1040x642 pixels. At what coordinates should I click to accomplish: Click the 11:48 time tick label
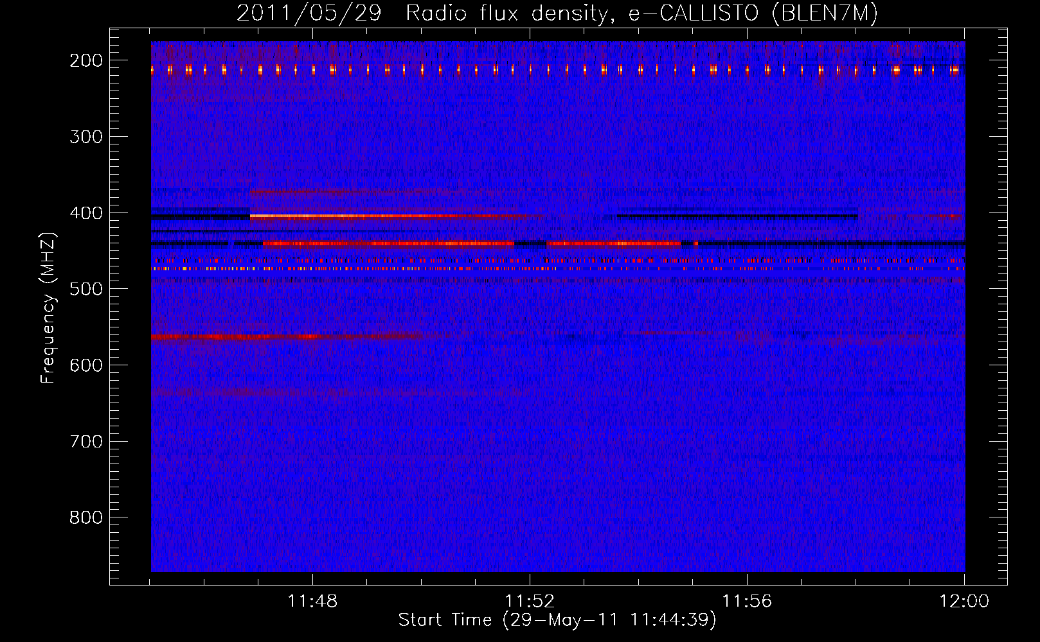312,602
